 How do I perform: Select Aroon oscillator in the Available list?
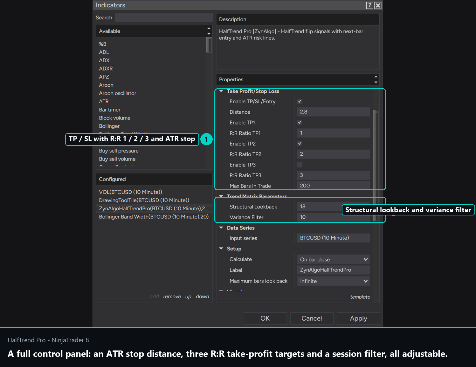click(118, 93)
